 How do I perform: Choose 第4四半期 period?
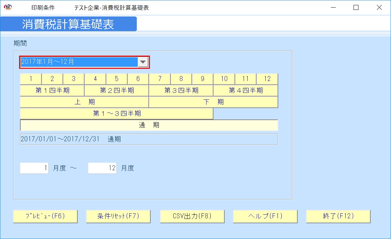click(x=245, y=90)
